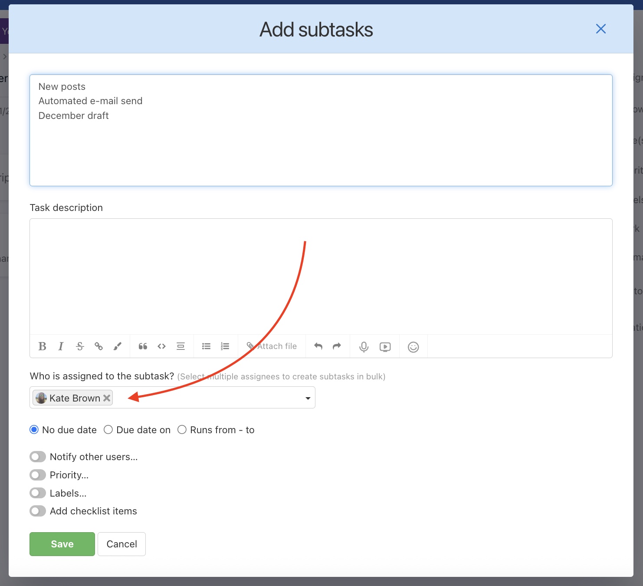
Task: Open the blockquote formatting icon
Action: point(142,346)
